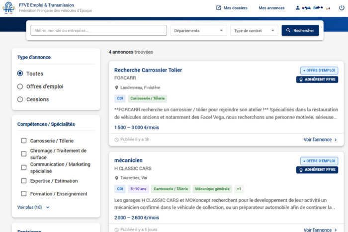Screen dimensions: 348x232
Task: Click Carrosserie / Tôlerie tag on mécanicien listing
Action: coord(171,189)
